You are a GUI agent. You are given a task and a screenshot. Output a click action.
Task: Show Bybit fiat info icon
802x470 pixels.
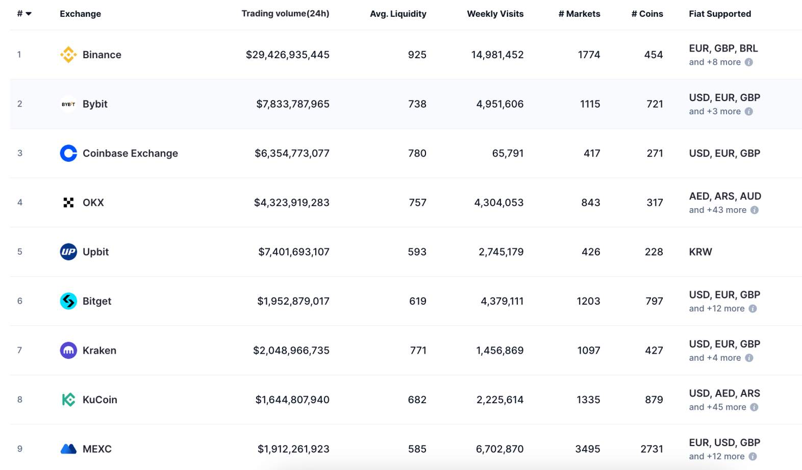click(x=748, y=111)
